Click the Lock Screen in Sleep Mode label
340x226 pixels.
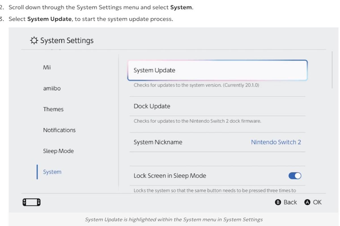[170, 176]
